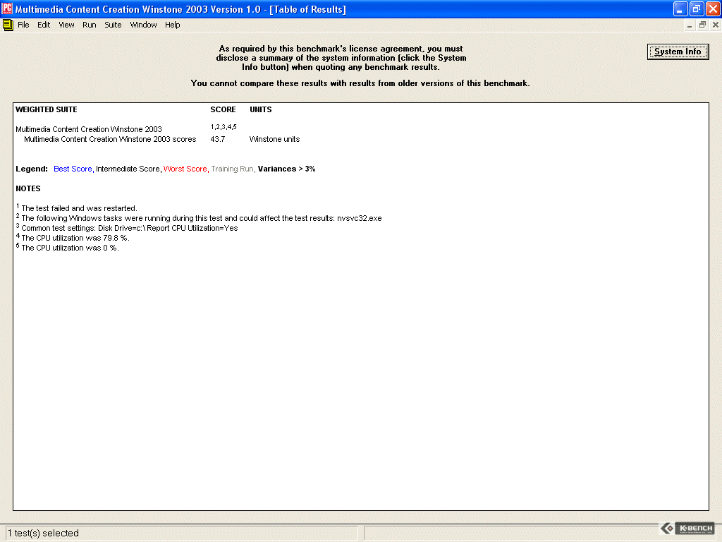Screen dimensions: 722x542
Task: Select the 'Multimedia Content Creation Winstone 2003' suite row
Action: click(x=89, y=130)
